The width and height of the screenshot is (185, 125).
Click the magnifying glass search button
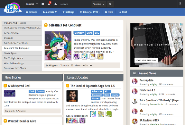(x=110, y=4)
